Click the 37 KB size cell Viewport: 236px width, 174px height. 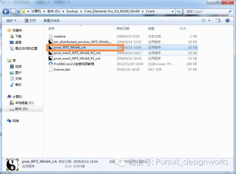pos(192,70)
